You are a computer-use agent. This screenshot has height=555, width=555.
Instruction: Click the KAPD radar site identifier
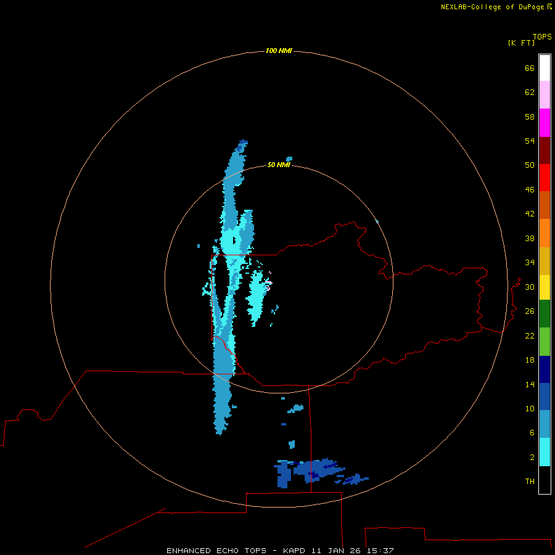(295, 551)
